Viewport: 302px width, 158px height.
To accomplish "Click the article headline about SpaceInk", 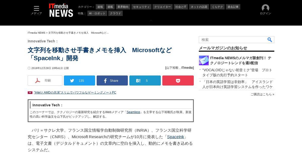I will 100,54.
